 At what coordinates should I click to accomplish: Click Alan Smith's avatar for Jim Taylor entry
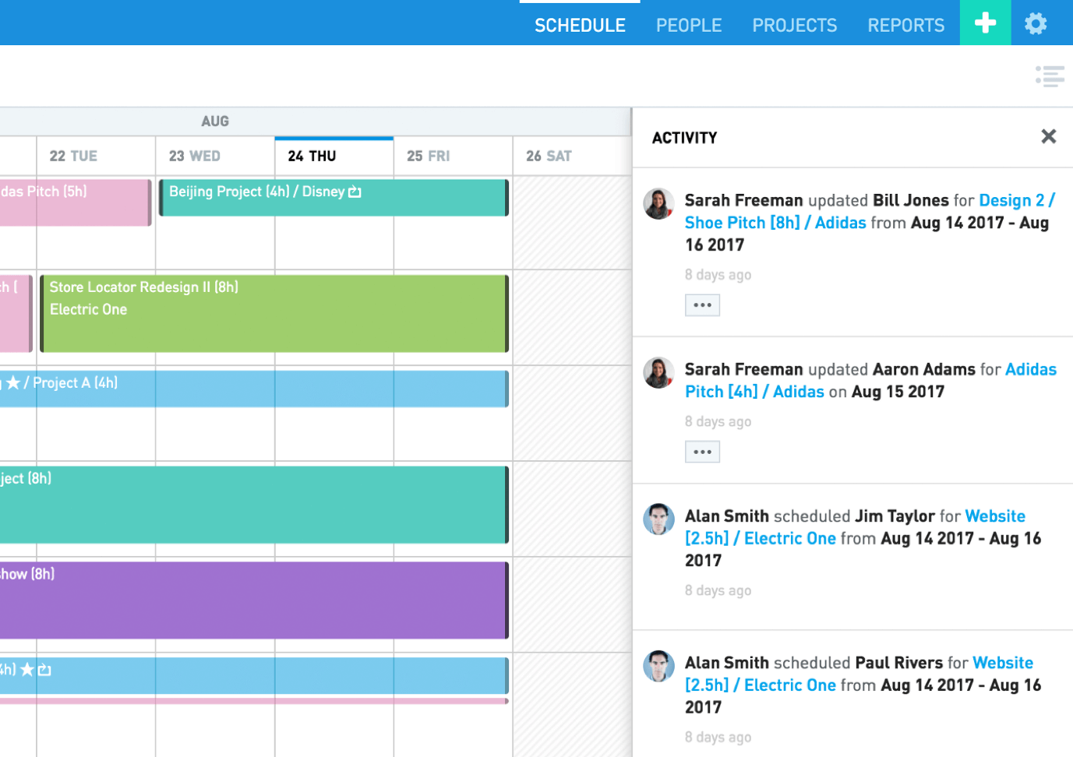tap(658, 519)
